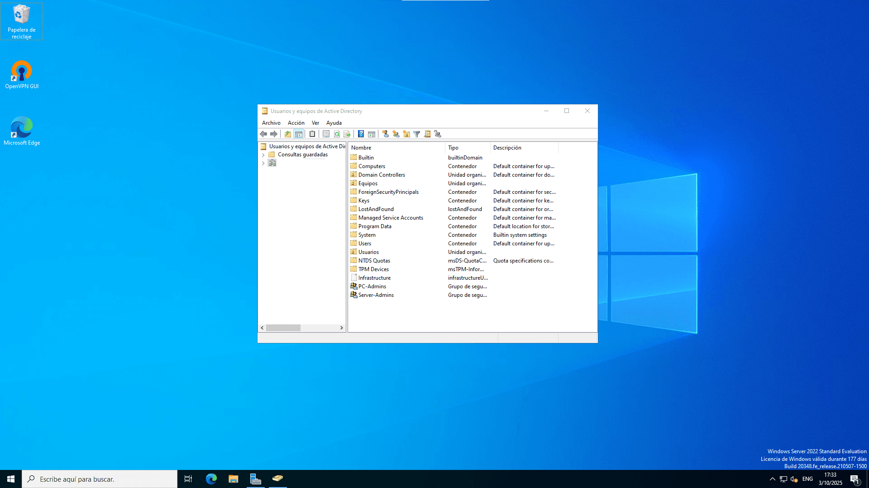This screenshot has width=869, height=488.
Task: Select the Server-Admins security group
Action: [376, 295]
